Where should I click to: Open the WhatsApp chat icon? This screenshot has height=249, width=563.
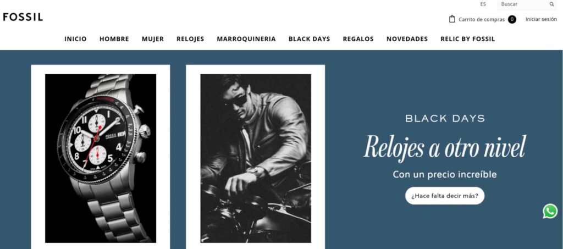(x=550, y=211)
